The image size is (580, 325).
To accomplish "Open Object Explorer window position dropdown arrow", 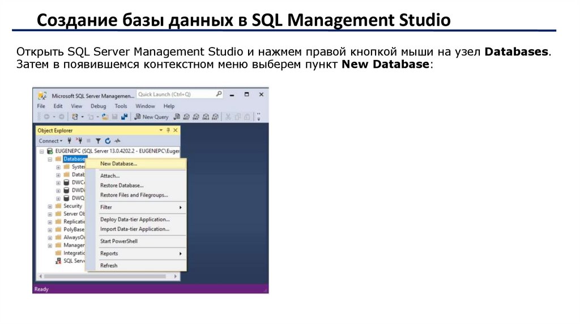I will coord(161,130).
